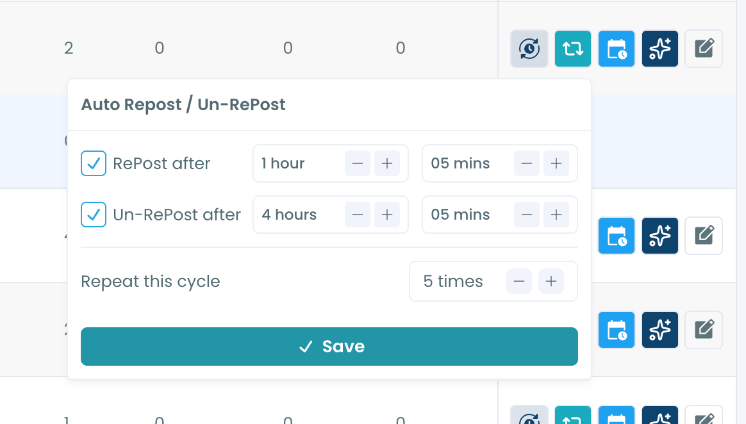The height and width of the screenshot is (424, 746).
Task: Open auto repost clock icon in first row
Action: 529,49
